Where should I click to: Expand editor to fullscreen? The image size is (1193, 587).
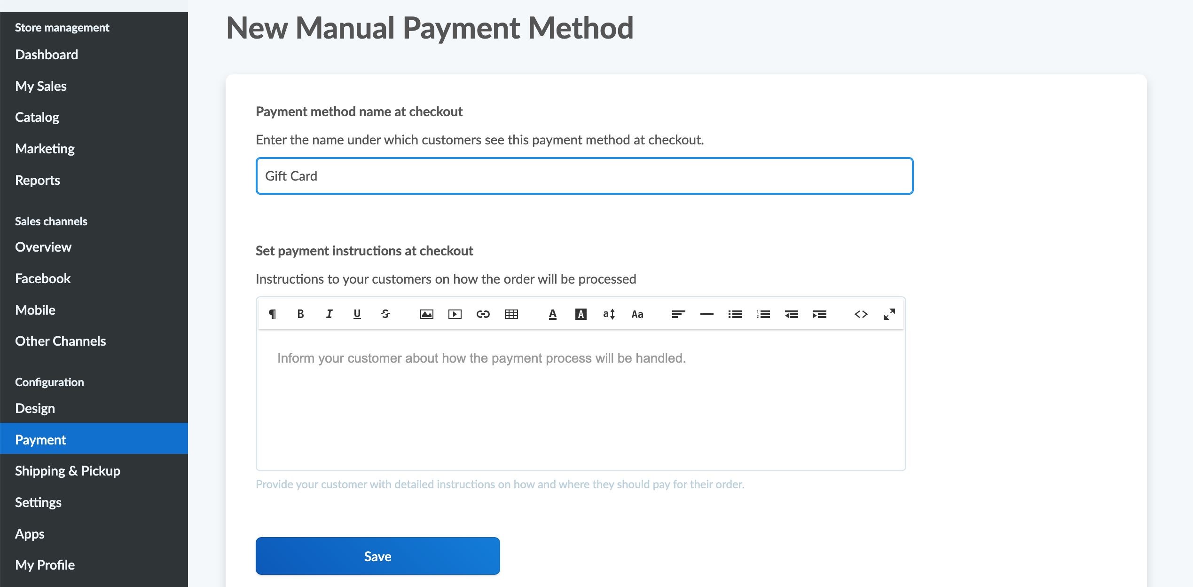pyautogui.click(x=889, y=314)
